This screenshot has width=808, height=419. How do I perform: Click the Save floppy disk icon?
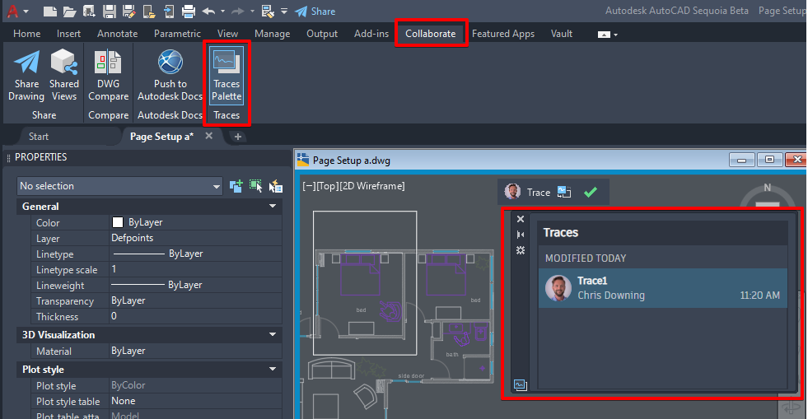(109, 11)
